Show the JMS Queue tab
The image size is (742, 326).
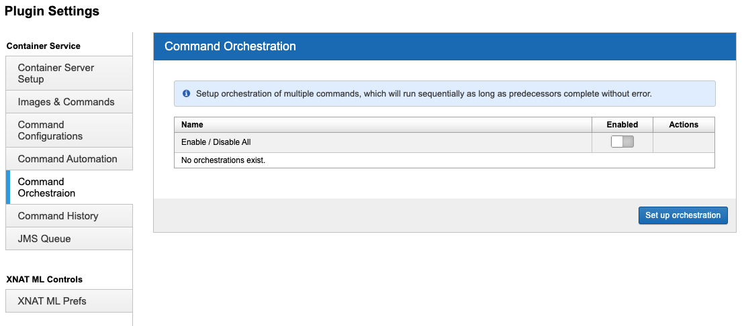click(69, 239)
